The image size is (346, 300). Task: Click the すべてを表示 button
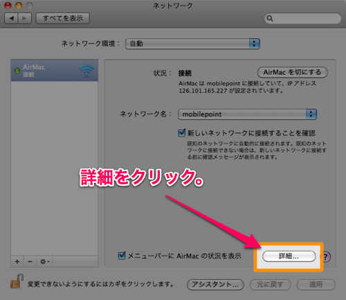[63, 18]
